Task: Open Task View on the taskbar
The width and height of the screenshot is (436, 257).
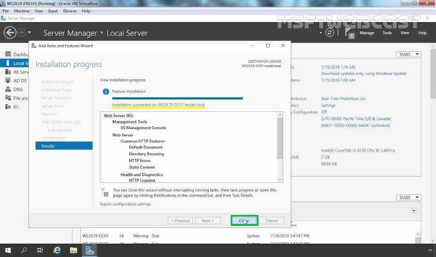Action: pos(40,250)
